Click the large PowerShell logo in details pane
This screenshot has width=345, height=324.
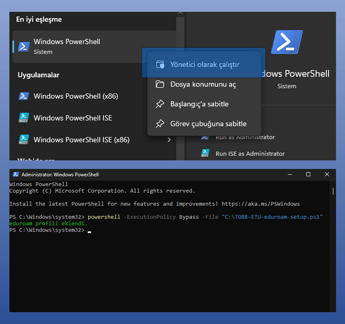click(287, 42)
